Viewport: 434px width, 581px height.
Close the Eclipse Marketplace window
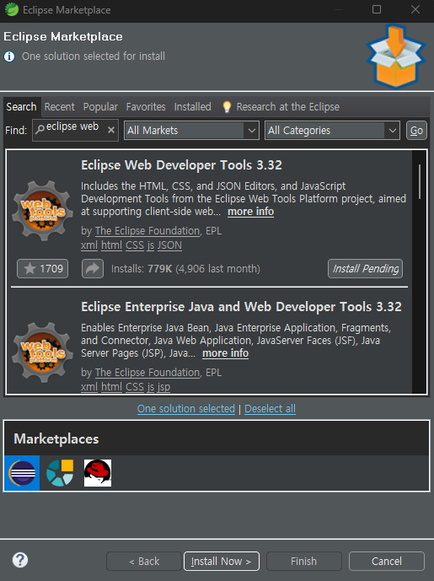tap(415, 9)
